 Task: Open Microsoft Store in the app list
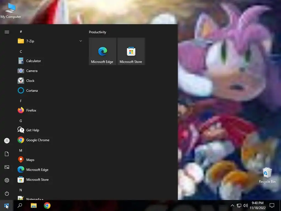(x=50, y=180)
